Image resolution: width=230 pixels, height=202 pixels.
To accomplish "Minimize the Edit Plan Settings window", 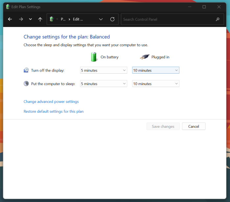I will [x=190, y=7].
